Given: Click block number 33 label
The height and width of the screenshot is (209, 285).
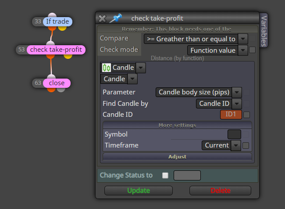Looking at the screenshot, I should [x=38, y=22].
